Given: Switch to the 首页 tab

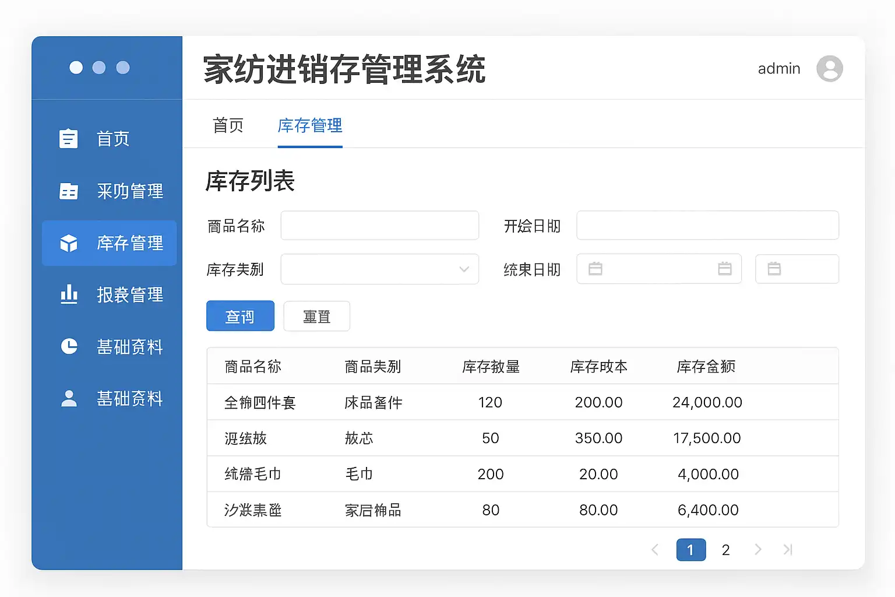Looking at the screenshot, I should pos(228,125).
